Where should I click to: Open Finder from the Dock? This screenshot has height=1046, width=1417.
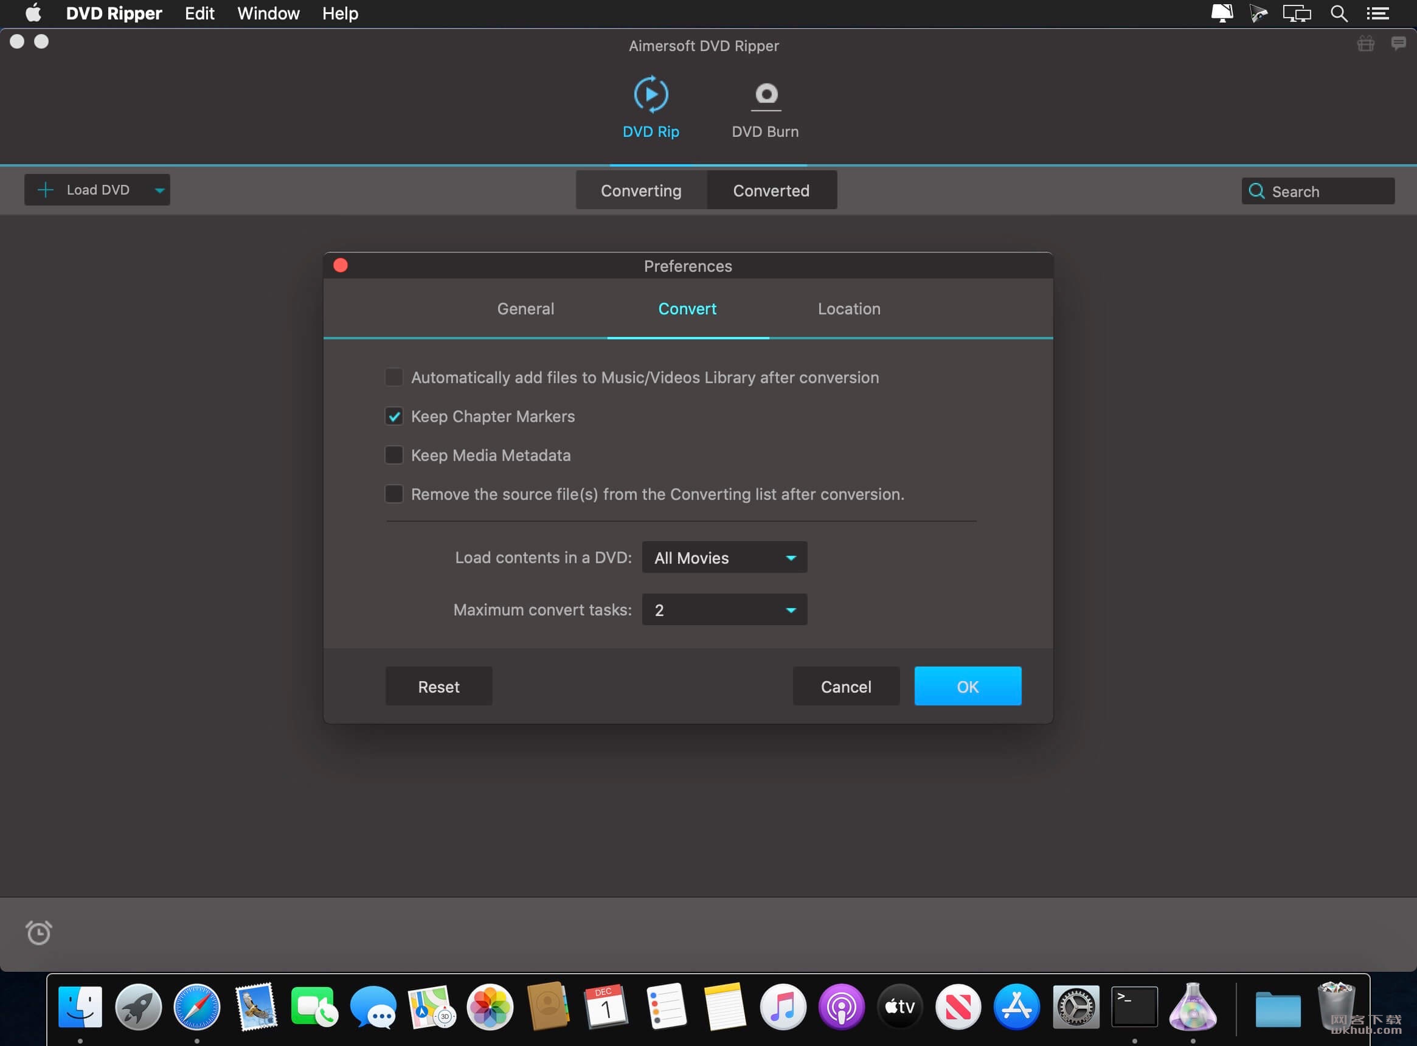[80, 1006]
